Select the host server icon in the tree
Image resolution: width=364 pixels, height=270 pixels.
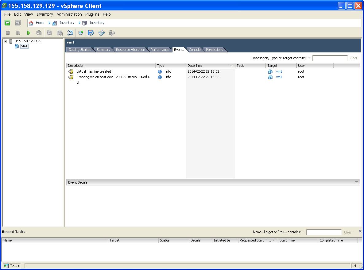tap(11, 41)
